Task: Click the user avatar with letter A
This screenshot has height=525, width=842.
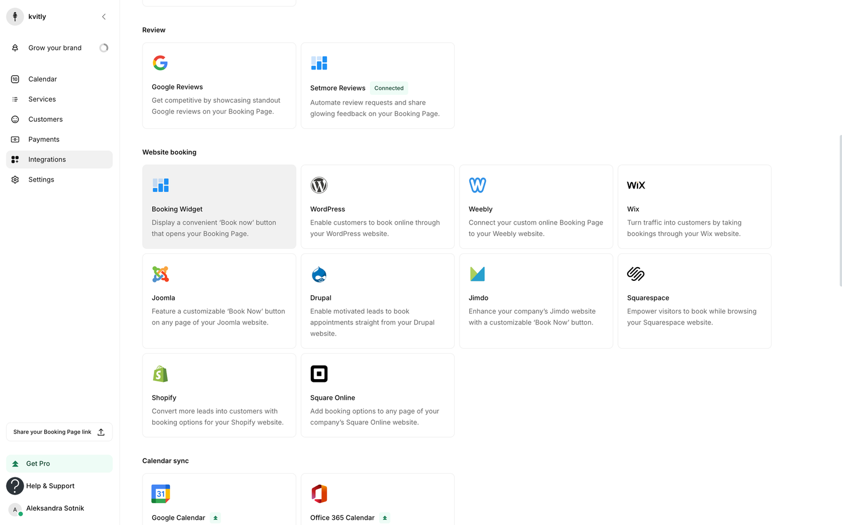Action: click(x=15, y=509)
